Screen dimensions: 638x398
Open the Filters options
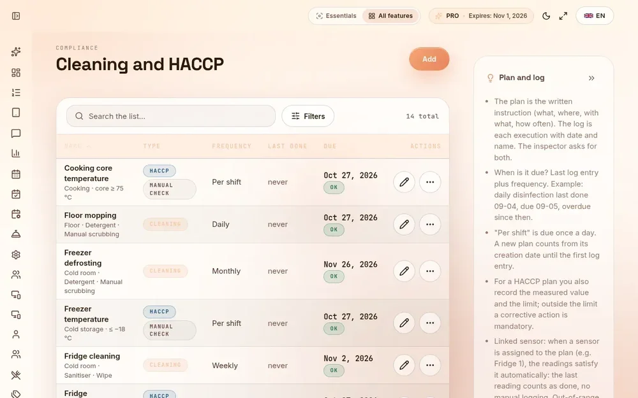308,116
